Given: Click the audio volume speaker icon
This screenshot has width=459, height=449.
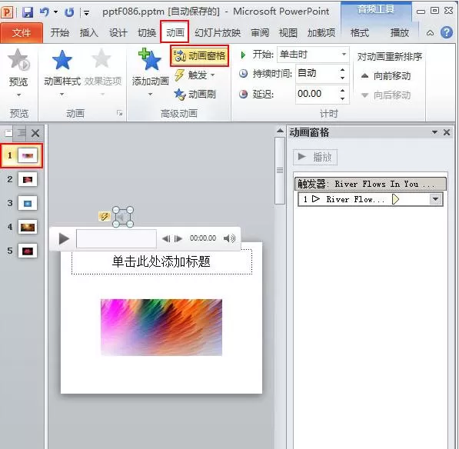Looking at the screenshot, I should (229, 238).
